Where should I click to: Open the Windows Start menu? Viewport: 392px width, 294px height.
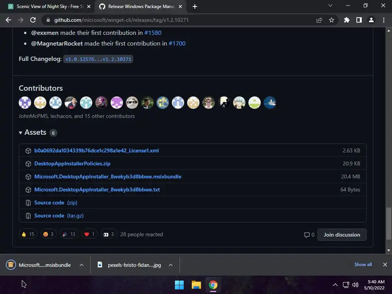pos(179,285)
